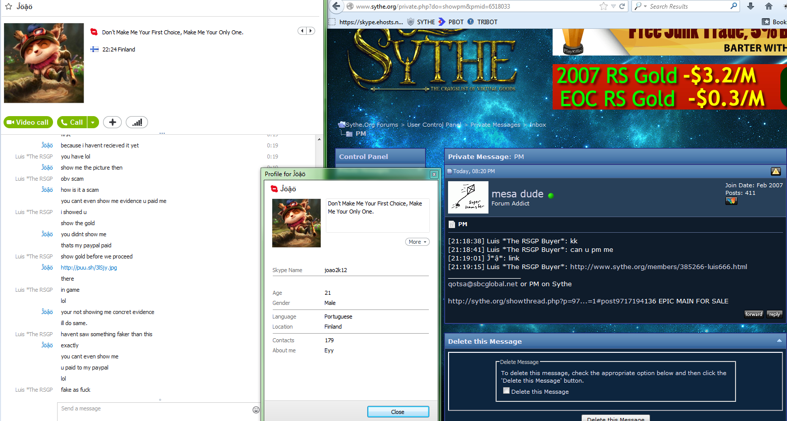
Task: Open the PBOT bookmark
Action: (x=451, y=22)
